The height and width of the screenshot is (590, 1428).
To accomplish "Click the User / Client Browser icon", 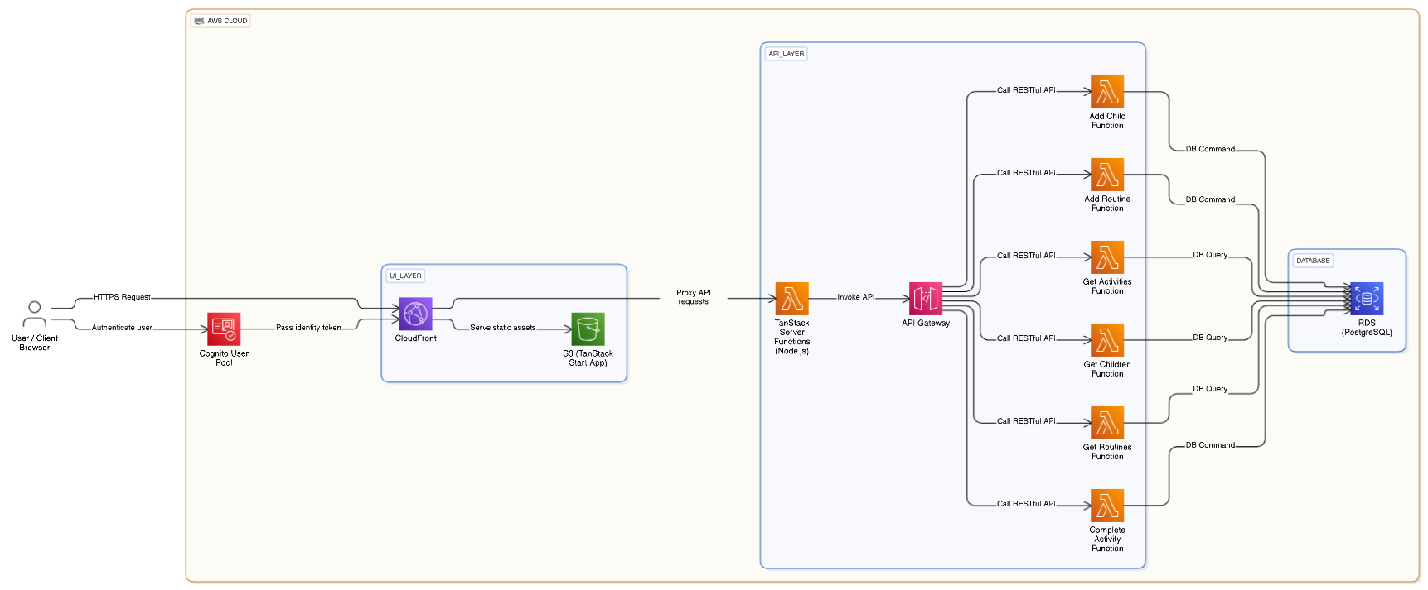I will (34, 314).
